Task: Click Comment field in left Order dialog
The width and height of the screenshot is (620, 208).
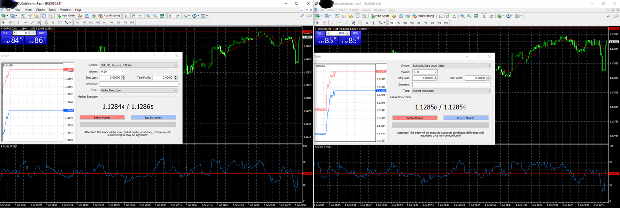Action: click(139, 84)
